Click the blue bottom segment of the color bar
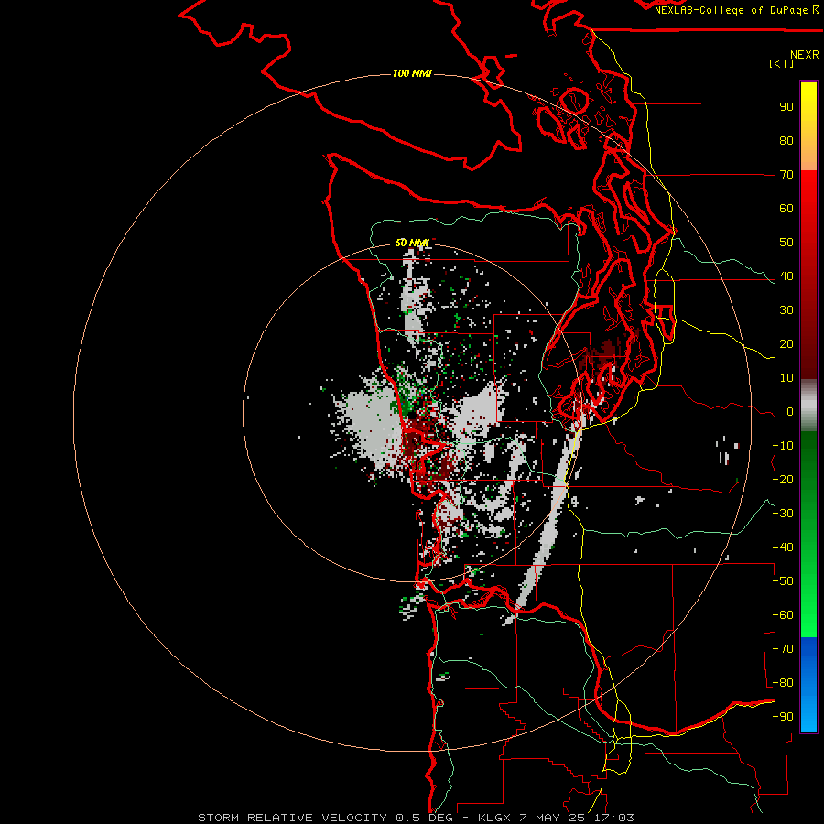This screenshot has height=824, width=824. point(808,684)
